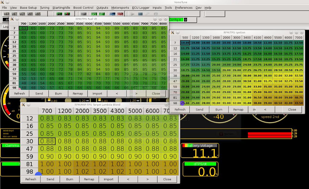The height and width of the screenshot is (189, 309).
Task: Open the File menu
Action: (x=4, y=8)
